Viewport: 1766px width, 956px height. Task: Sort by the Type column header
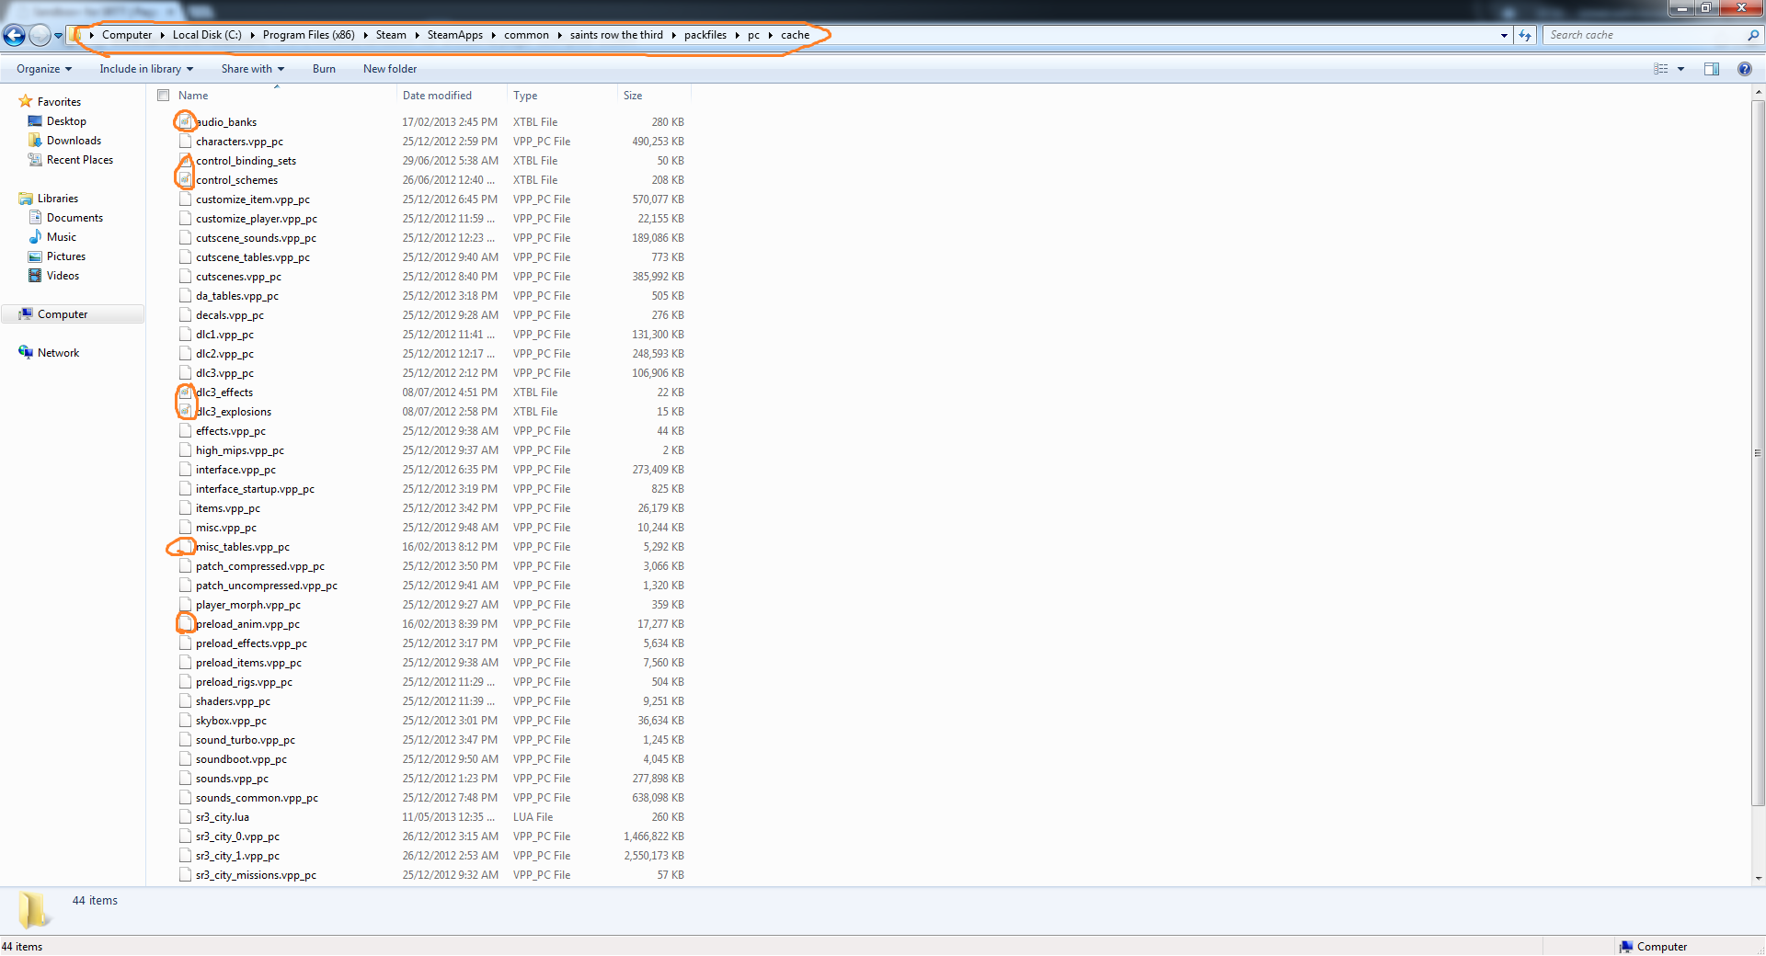(x=525, y=96)
